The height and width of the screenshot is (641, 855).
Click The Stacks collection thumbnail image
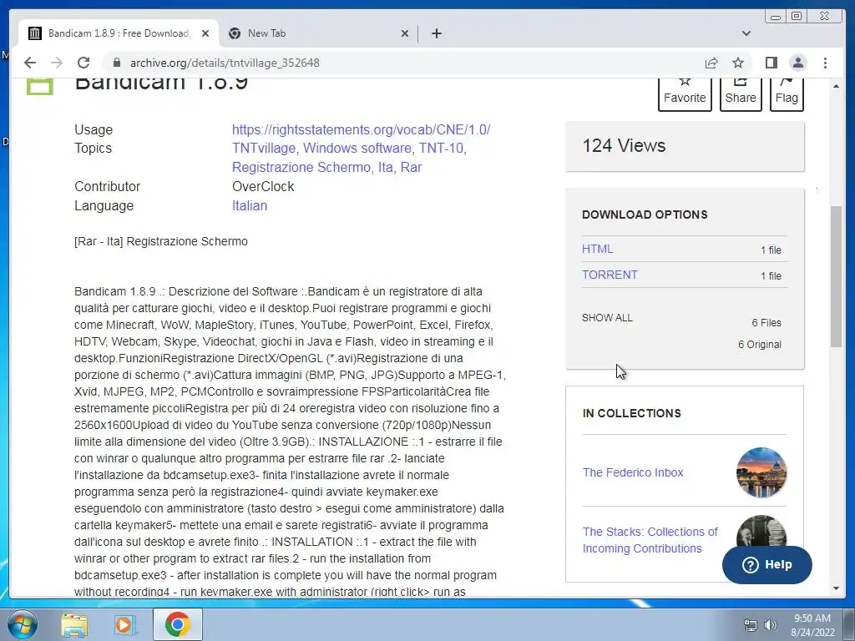click(761, 531)
